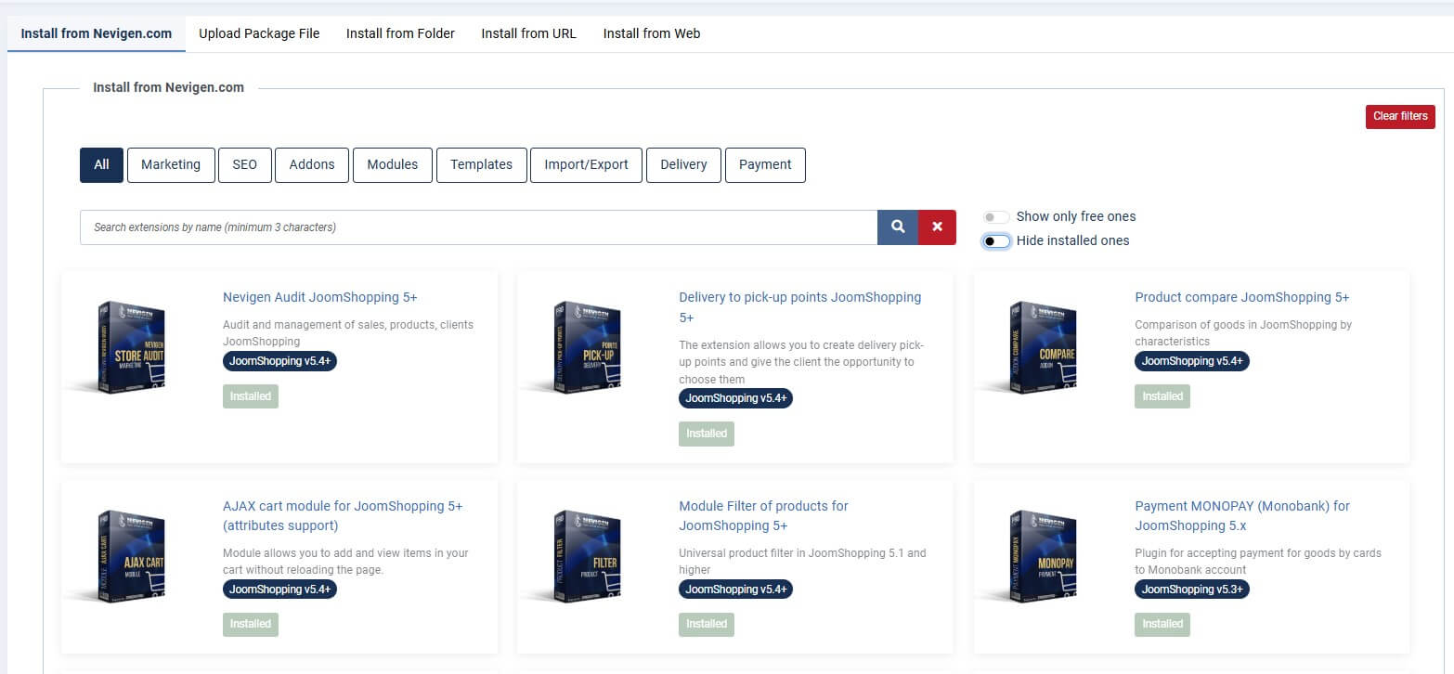Switch to the Upload Package File tab
Screen dimensions: 1454x674
[x=259, y=32]
